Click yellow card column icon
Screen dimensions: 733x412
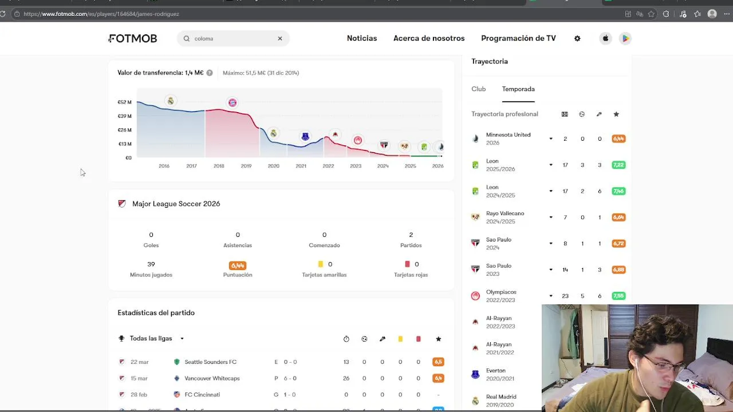click(400, 339)
